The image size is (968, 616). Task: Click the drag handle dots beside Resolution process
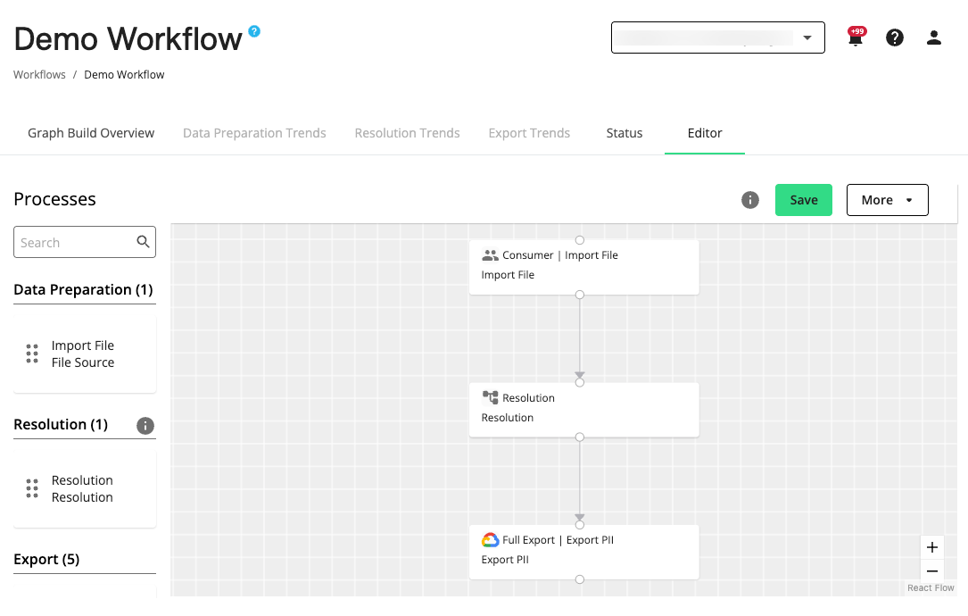tap(32, 488)
